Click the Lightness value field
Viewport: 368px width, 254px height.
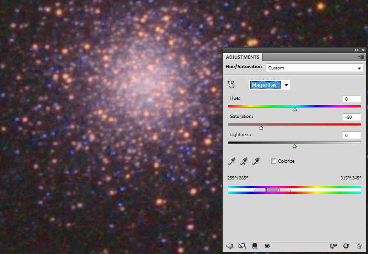click(x=352, y=135)
